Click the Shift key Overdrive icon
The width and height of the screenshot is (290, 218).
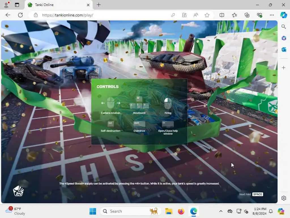[139, 124]
